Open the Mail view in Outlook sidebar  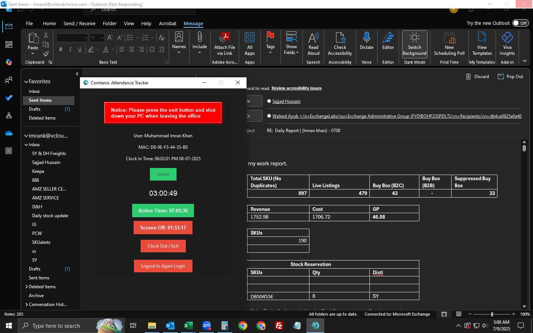point(9,27)
